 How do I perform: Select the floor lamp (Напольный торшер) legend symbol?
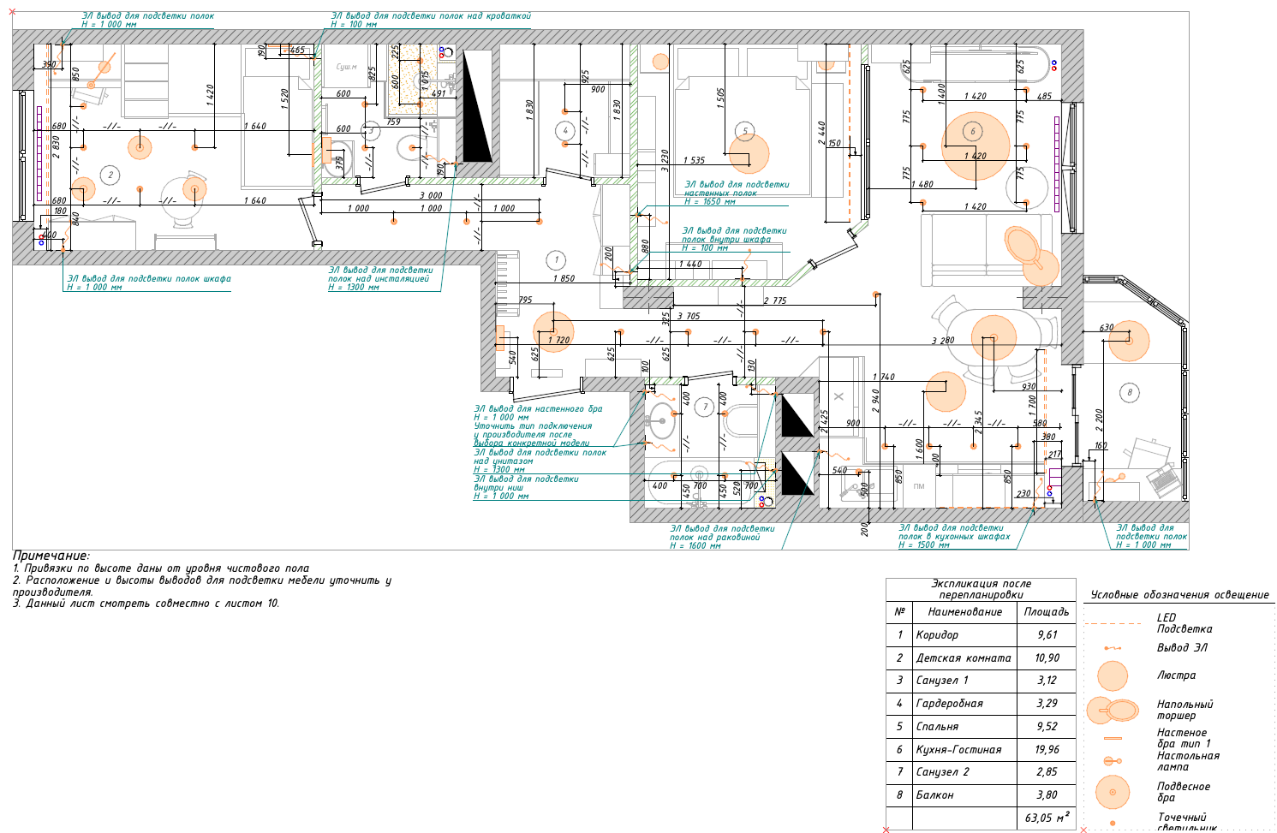click(1112, 710)
